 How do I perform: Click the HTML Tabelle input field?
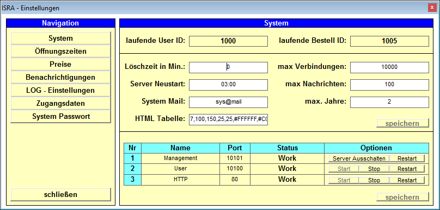coord(228,119)
